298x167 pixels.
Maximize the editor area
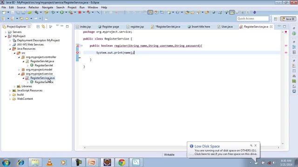pos(284,26)
